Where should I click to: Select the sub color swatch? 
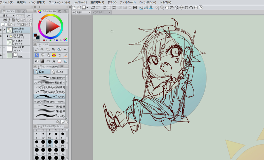pos(38,37)
